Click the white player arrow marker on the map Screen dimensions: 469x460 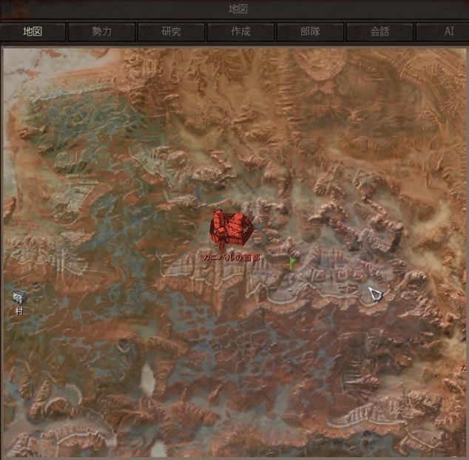pyautogui.click(x=376, y=294)
